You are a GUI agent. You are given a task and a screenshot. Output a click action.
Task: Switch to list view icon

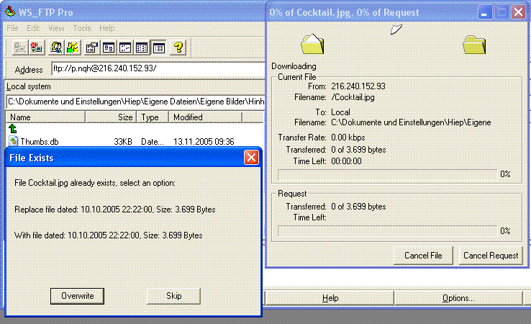click(142, 48)
